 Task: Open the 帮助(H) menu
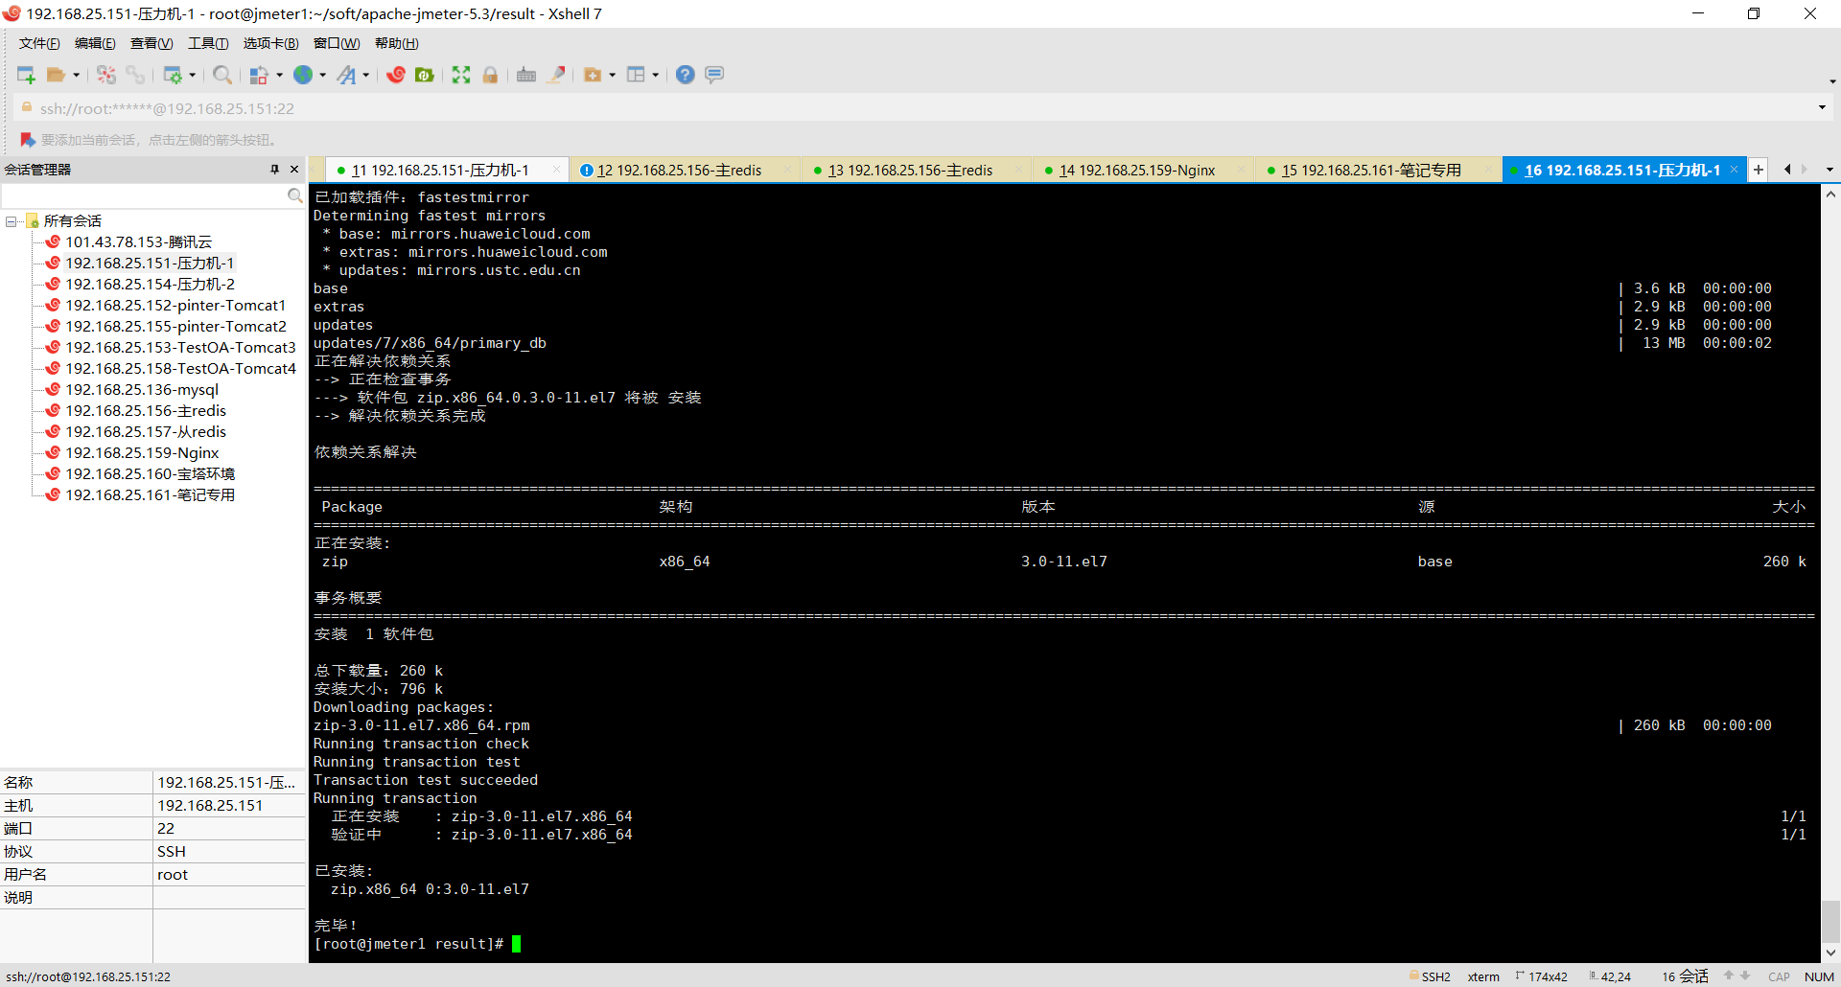coord(396,43)
